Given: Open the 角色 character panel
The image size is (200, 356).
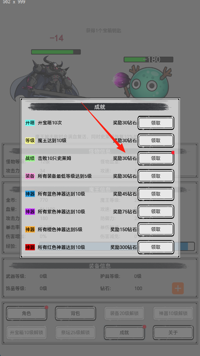Looking at the screenshot, I should [27, 314].
